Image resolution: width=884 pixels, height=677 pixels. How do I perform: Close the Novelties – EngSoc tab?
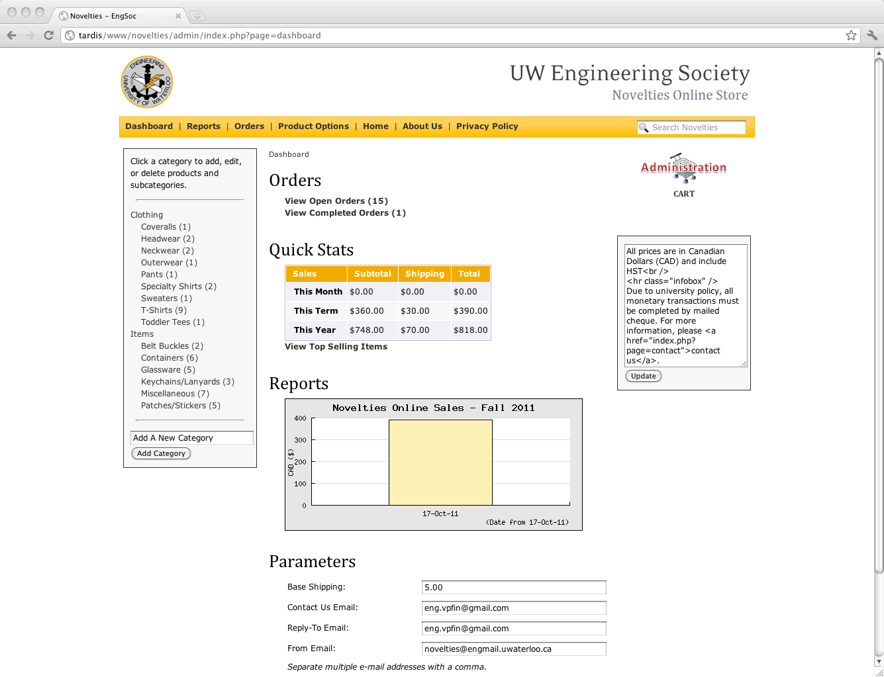click(x=177, y=16)
